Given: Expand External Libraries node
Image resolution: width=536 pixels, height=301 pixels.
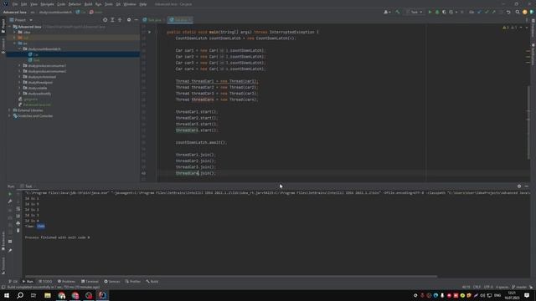Looking at the screenshot, I should point(9,110).
